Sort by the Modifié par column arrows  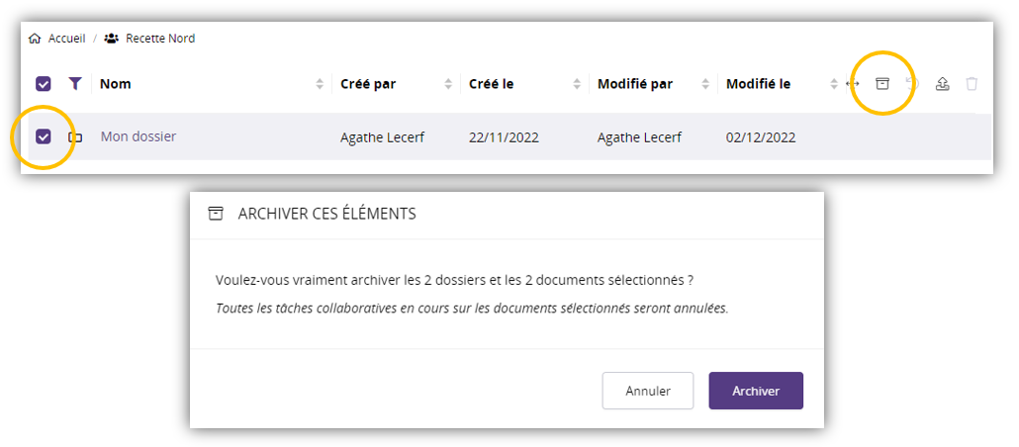pos(705,84)
